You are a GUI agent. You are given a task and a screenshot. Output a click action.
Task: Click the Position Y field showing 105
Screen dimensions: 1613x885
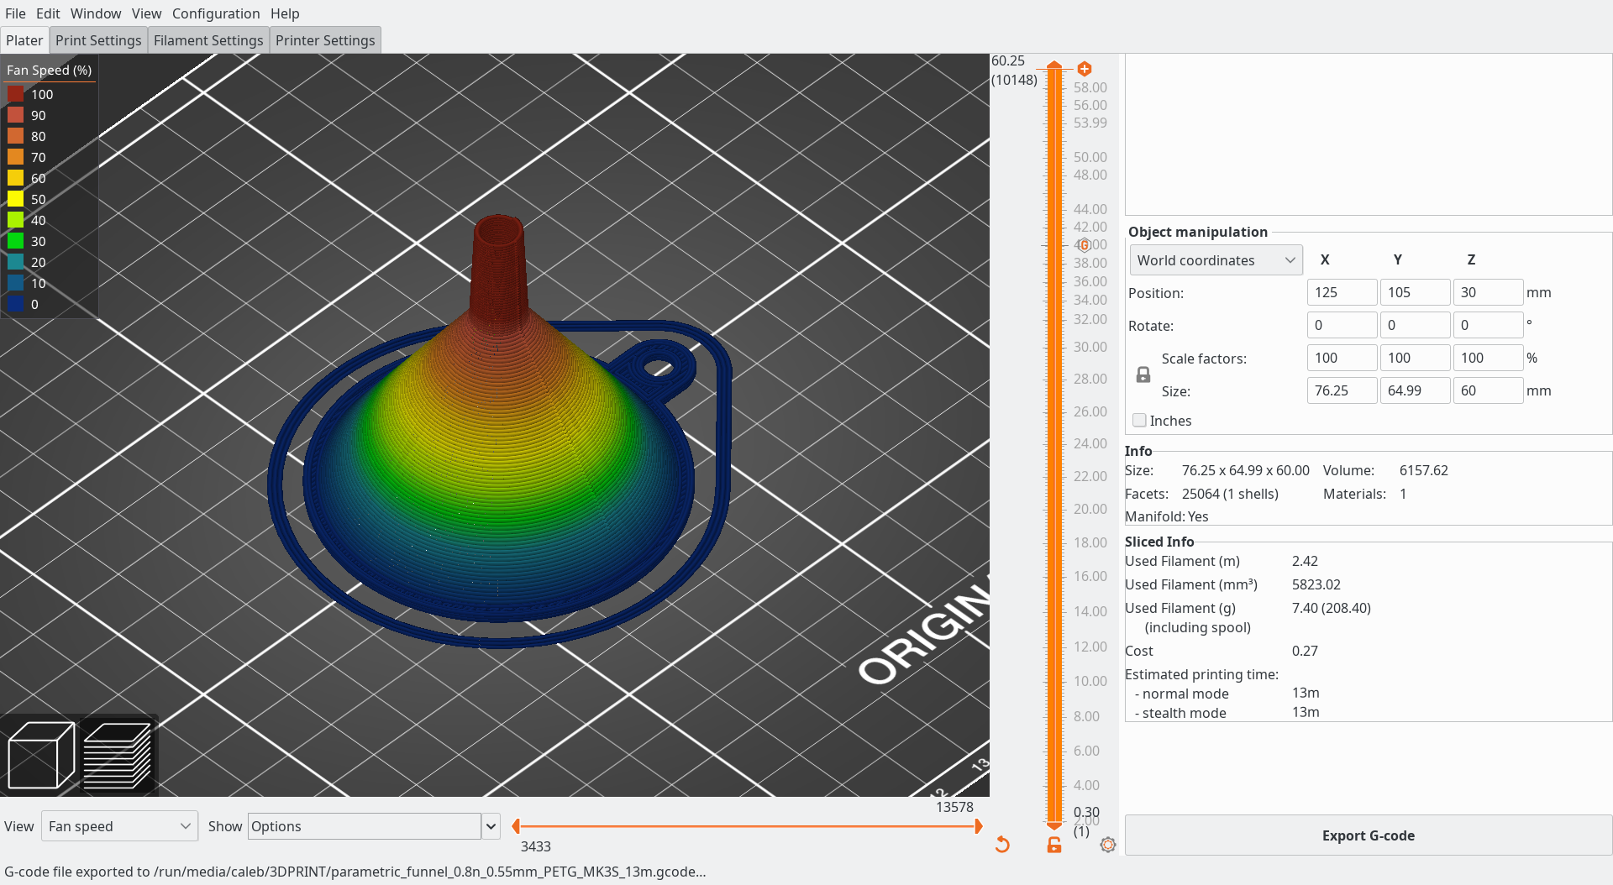point(1415,292)
